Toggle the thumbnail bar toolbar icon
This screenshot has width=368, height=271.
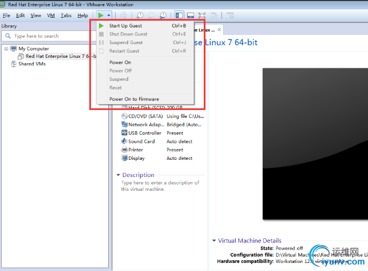(191, 15)
